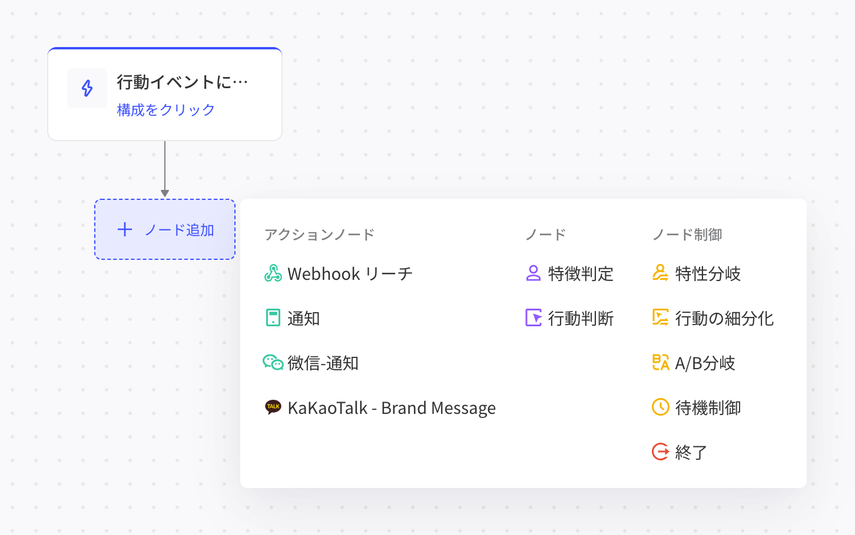855x535 pixels.
Task: Click the 特徴判定 person icon
Action: click(x=533, y=273)
